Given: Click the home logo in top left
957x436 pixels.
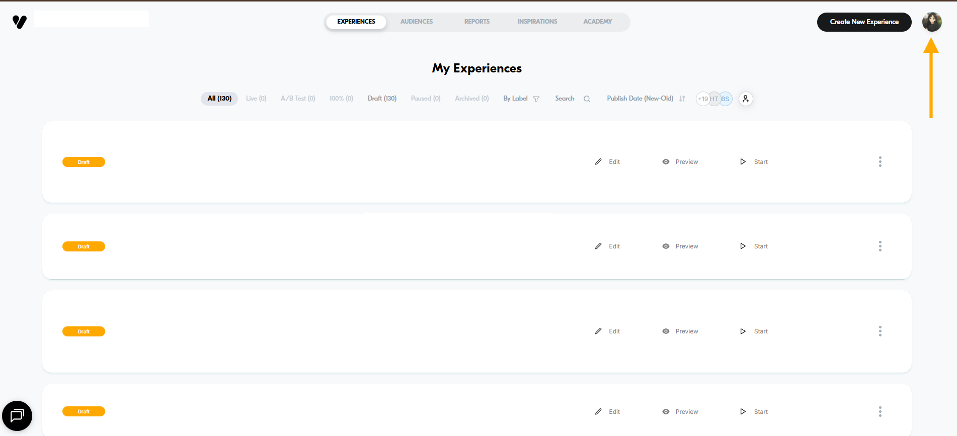Looking at the screenshot, I should [x=20, y=22].
